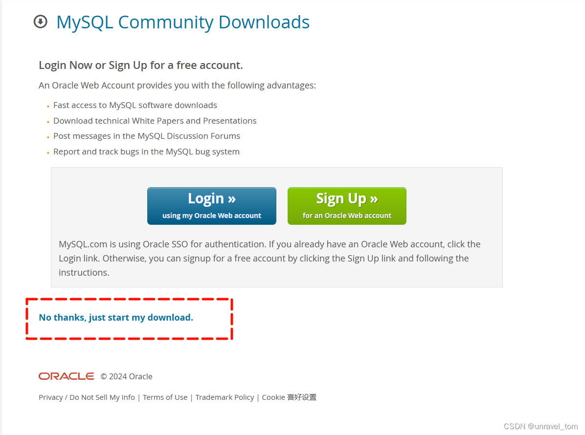Select the MySQL Discussion Forums bullet

click(147, 136)
